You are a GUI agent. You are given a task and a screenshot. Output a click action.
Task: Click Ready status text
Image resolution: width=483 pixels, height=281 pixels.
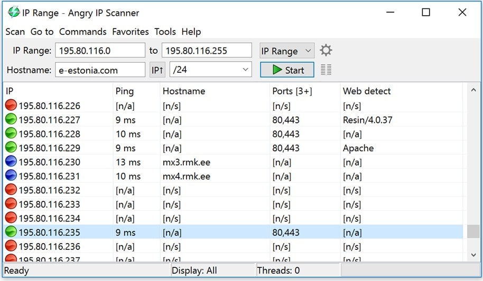(16, 270)
